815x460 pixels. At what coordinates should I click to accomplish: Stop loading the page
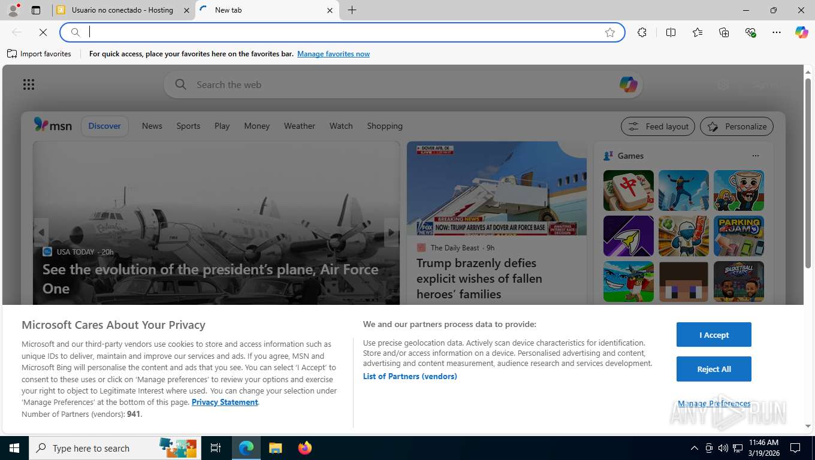(x=43, y=32)
